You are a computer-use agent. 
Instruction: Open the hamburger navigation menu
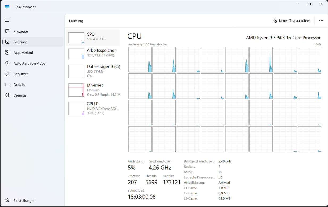pos(7,20)
